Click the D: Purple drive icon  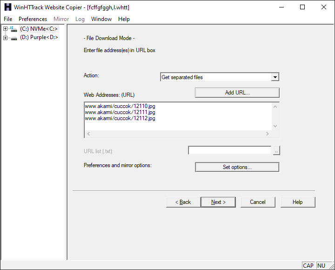(13, 38)
